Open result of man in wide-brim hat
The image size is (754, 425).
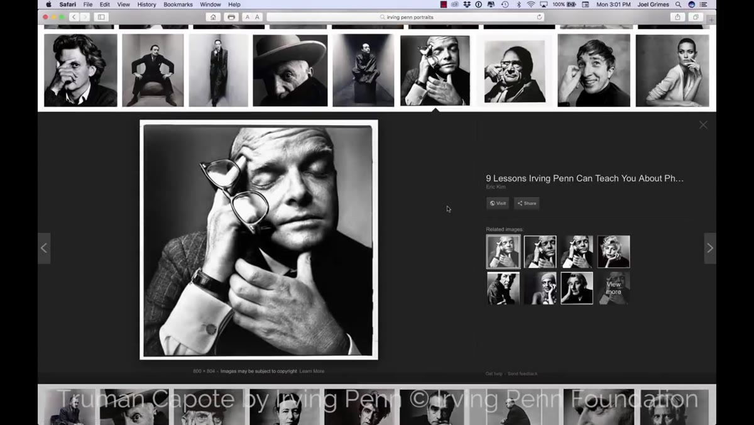pyautogui.click(x=290, y=70)
